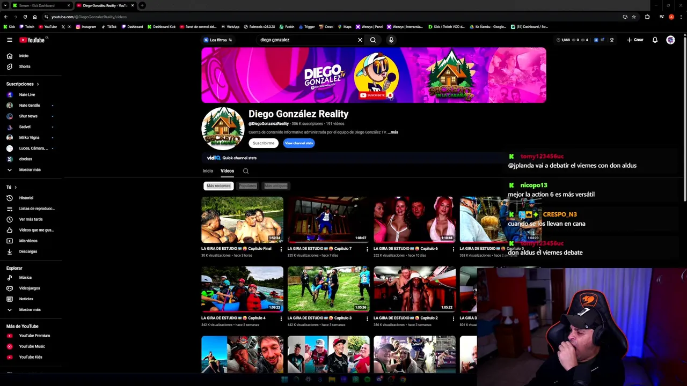Click the search magnifier button
Viewport: 687px width, 386px height.
pyautogui.click(x=373, y=40)
